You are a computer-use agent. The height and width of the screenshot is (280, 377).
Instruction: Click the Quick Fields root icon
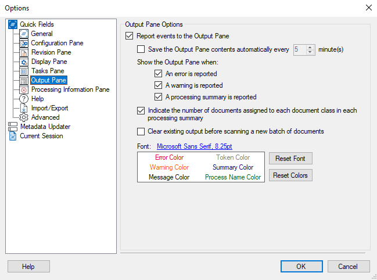(13, 24)
